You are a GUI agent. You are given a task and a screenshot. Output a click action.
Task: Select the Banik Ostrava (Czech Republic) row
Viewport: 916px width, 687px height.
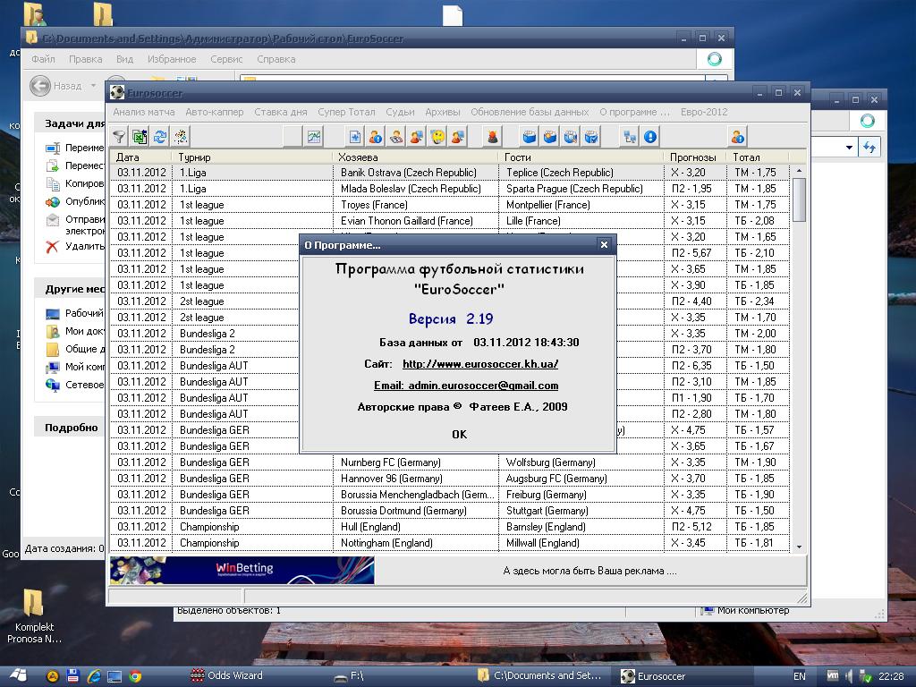(x=450, y=173)
